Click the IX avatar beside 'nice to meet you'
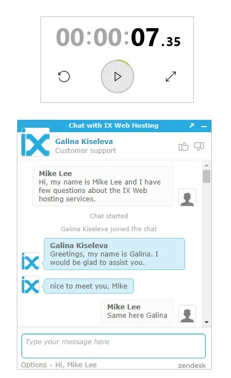Image resolution: width=231 pixels, height=378 pixels. pyautogui.click(x=30, y=285)
